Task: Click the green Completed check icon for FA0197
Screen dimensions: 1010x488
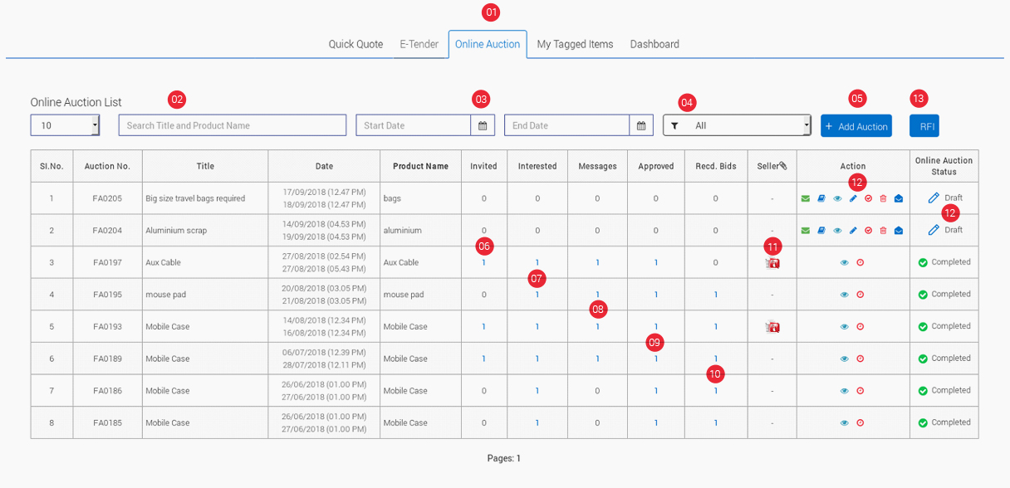Action: 923,262
